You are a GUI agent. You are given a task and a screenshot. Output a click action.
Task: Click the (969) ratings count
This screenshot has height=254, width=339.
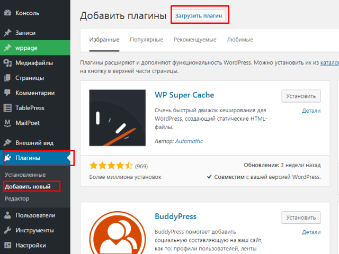pyautogui.click(x=141, y=166)
